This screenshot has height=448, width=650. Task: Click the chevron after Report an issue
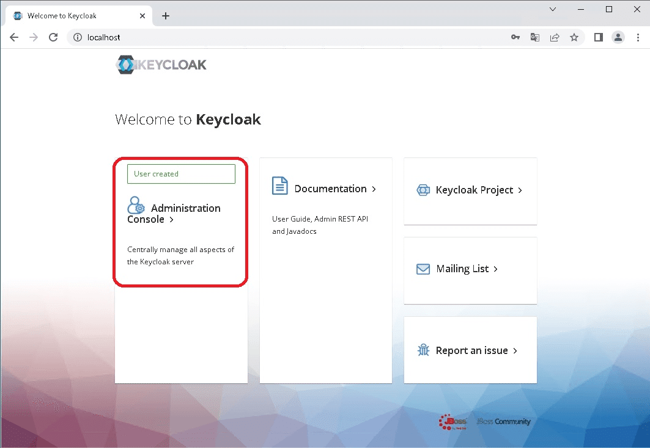tap(515, 351)
